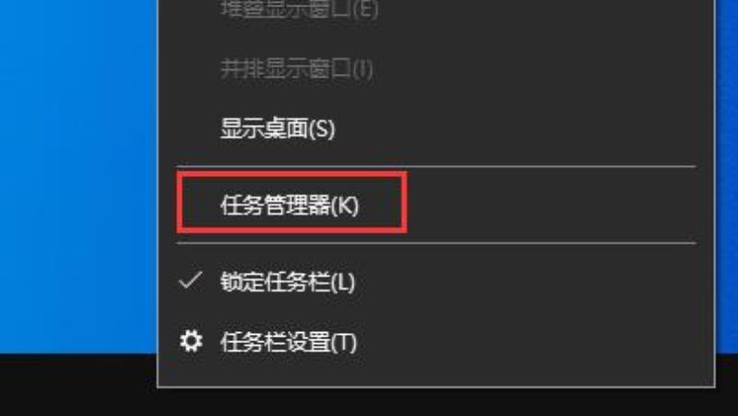This screenshot has height=416, width=738.
Task: Click empty row space right of 任务管理器(K)
Action: tap(551, 205)
